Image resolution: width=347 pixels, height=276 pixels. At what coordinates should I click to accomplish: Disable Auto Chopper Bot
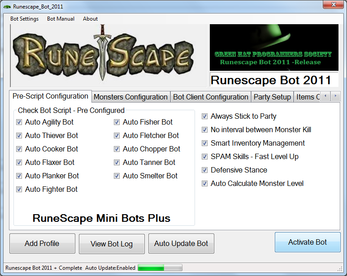click(x=117, y=149)
